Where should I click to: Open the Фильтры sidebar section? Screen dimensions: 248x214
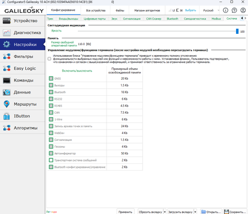23,56
